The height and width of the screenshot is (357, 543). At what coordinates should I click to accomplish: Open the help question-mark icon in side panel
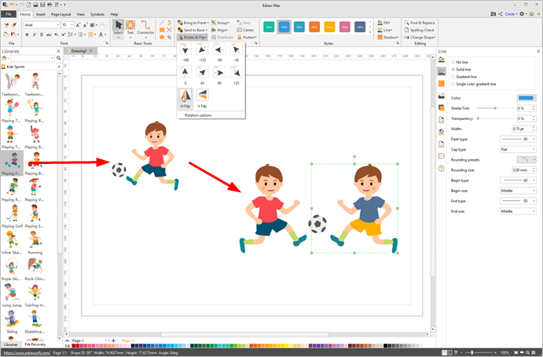pyautogui.click(x=441, y=169)
